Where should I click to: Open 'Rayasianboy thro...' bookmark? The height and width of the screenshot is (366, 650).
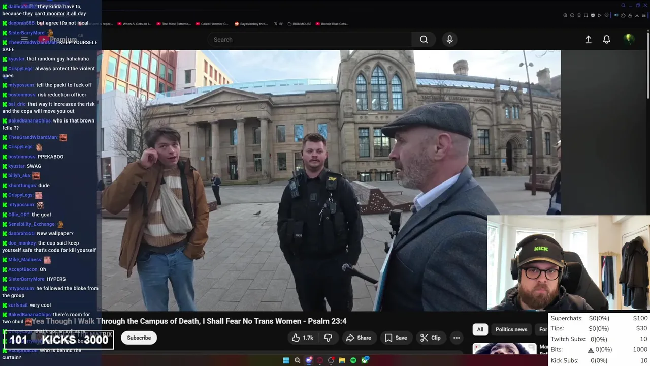tap(251, 24)
